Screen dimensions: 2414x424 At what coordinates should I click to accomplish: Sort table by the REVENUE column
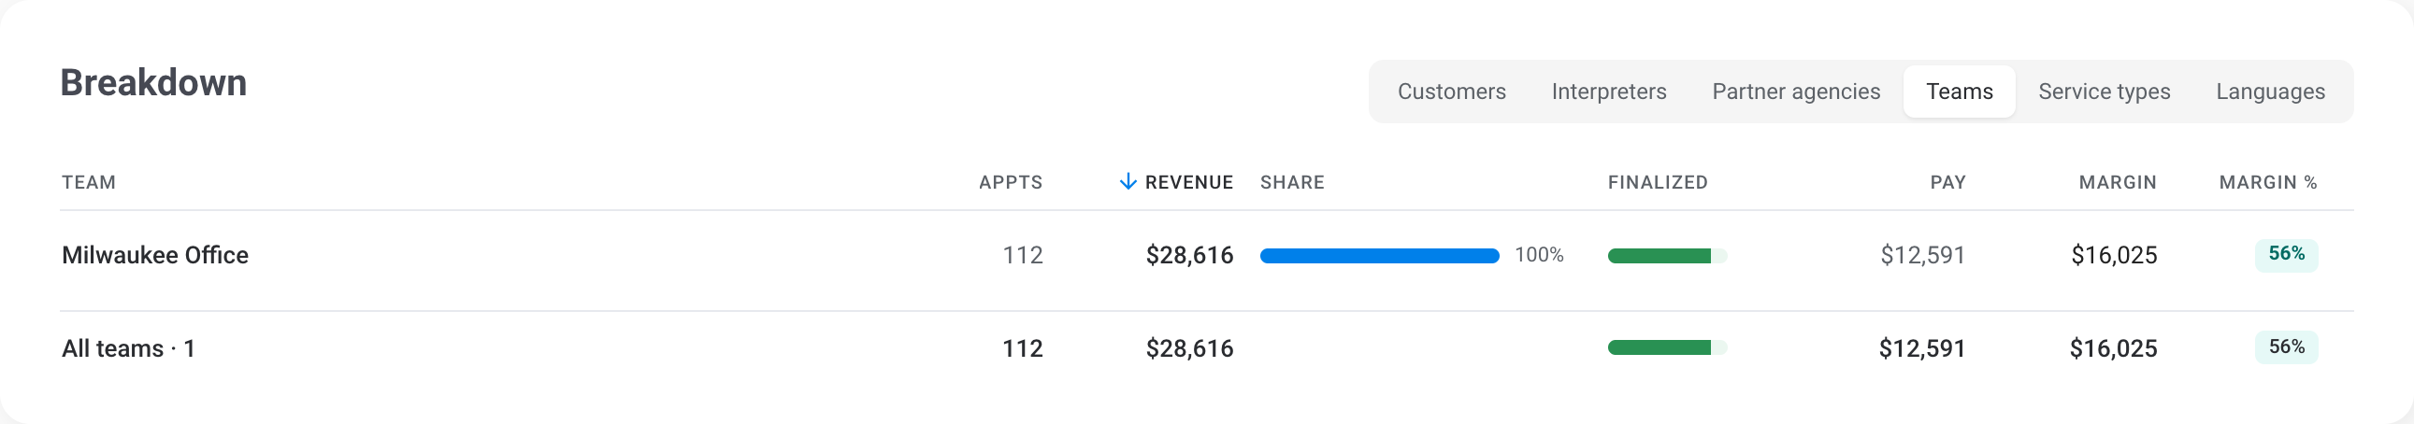point(1188,182)
